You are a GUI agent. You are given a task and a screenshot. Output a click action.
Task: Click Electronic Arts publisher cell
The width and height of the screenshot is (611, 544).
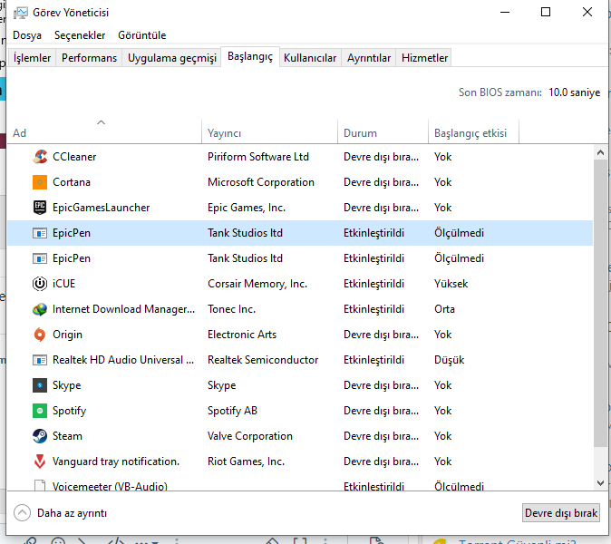[x=242, y=335]
